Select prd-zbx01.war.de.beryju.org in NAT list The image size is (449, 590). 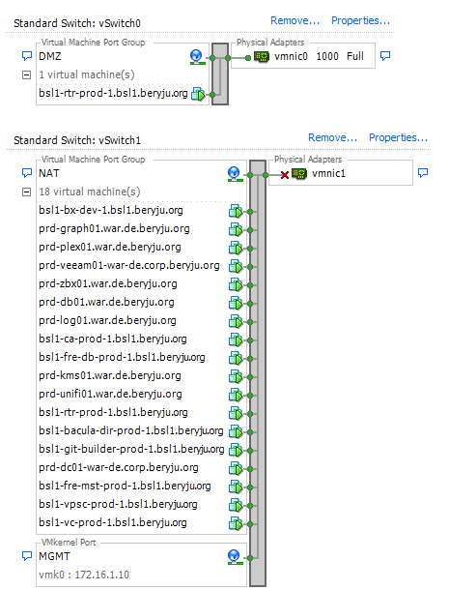(108, 284)
